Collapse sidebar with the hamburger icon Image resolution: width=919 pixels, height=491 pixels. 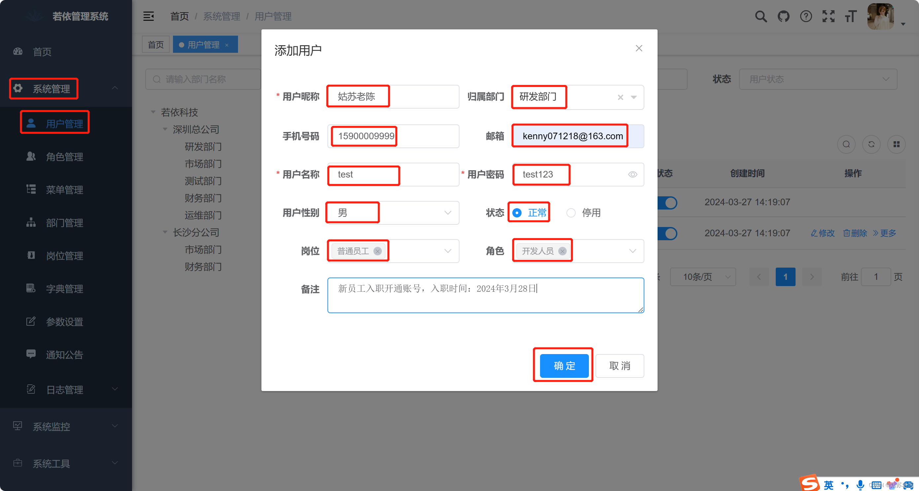click(x=149, y=16)
